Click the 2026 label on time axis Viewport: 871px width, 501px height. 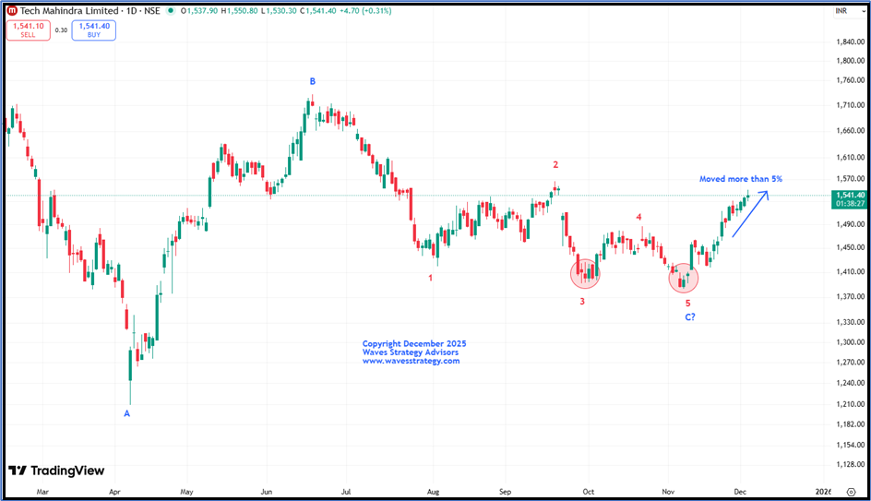tap(823, 492)
